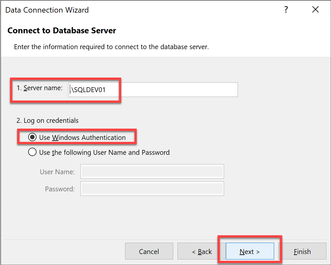The image size is (331, 265).
Task: Choose the User Name and Password radio option
Action: click(x=32, y=152)
